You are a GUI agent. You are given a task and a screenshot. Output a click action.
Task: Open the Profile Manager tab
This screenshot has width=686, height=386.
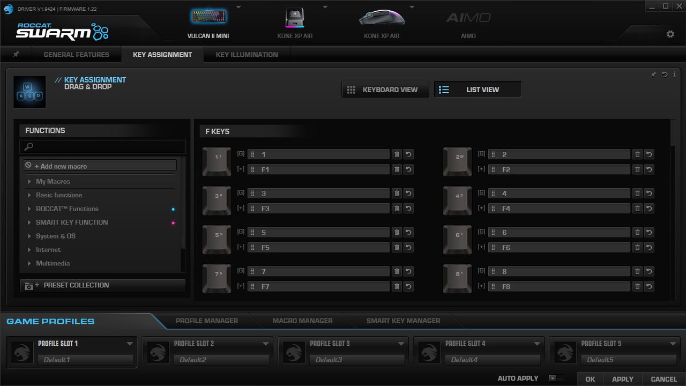207,321
